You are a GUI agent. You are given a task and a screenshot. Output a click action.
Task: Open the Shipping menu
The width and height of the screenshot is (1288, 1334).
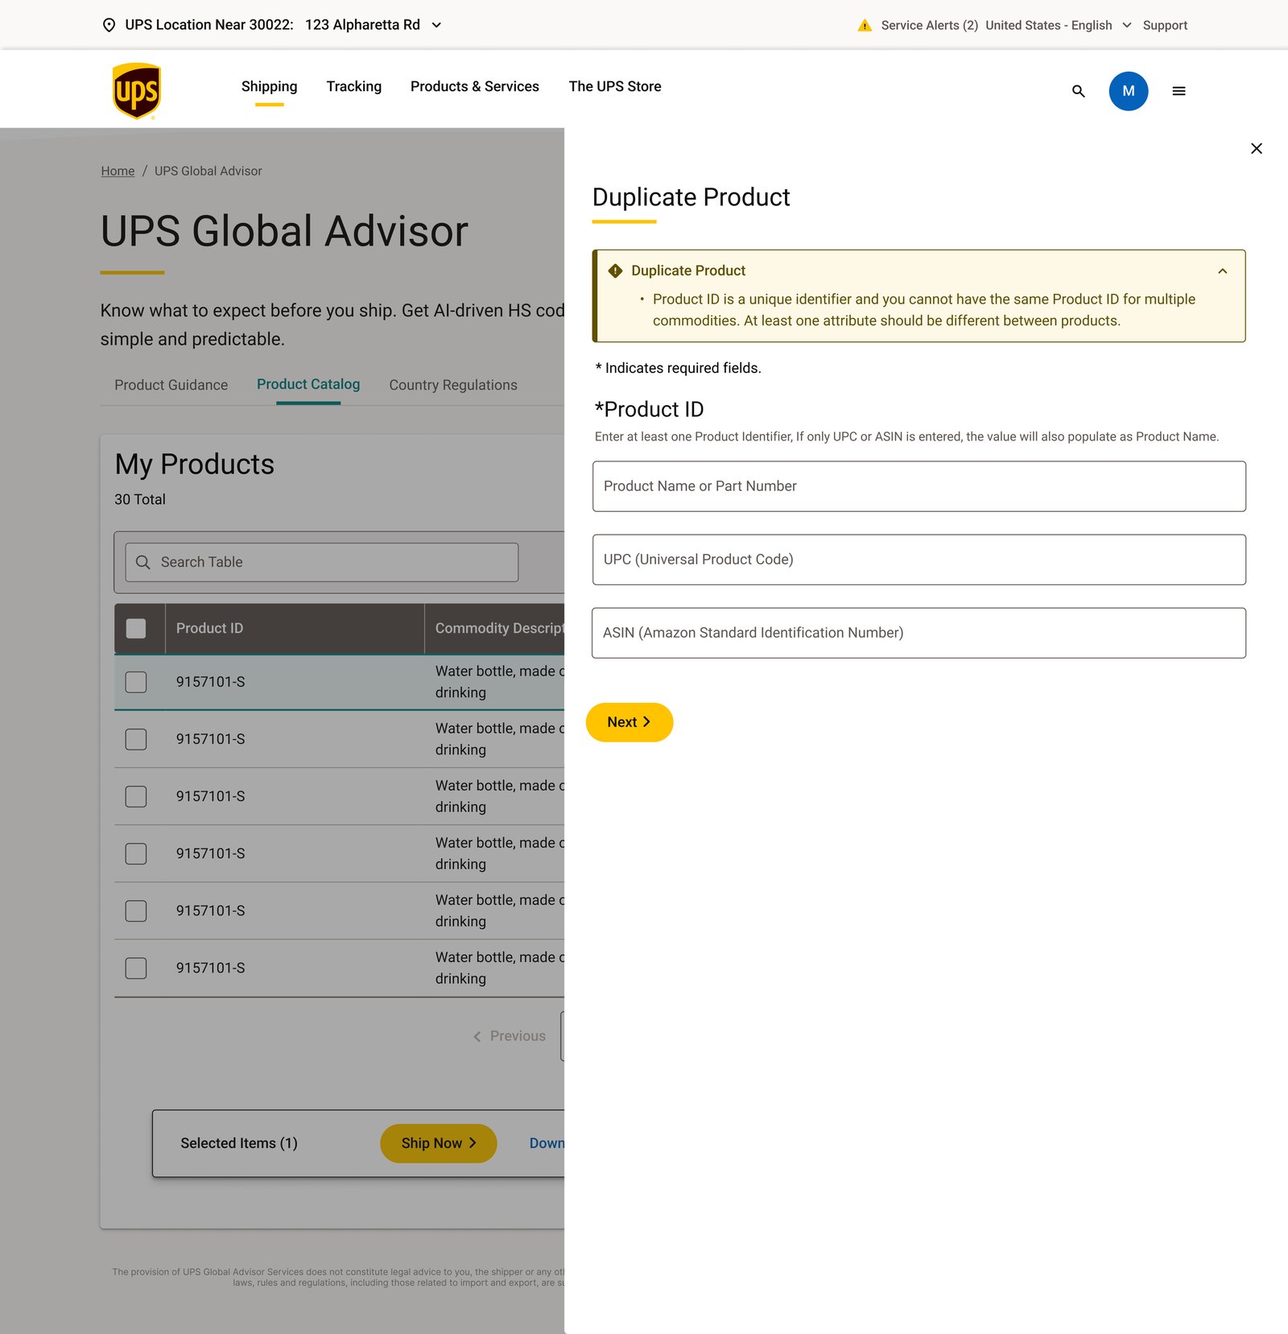[x=269, y=86]
